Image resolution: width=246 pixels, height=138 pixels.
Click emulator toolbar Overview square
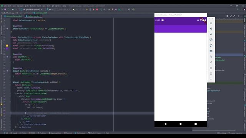pyautogui.click(x=211, y=74)
